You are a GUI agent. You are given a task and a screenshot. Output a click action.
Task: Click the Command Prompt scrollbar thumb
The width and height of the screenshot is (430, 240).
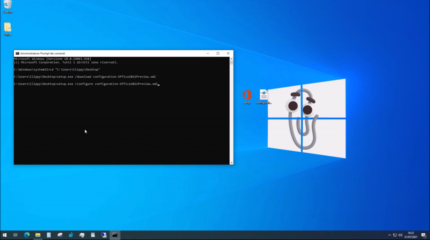pos(231,63)
